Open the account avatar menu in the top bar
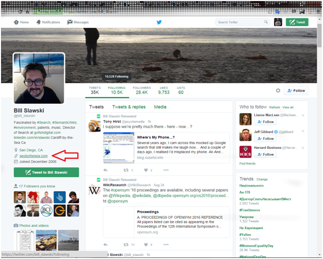This screenshot has width=323, height=259. tap(278, 22)
